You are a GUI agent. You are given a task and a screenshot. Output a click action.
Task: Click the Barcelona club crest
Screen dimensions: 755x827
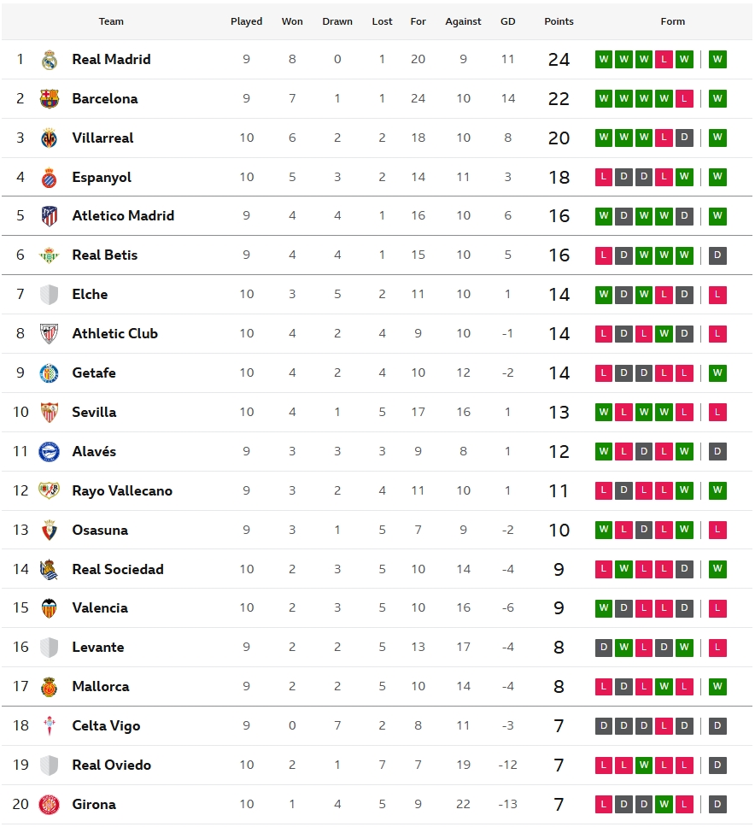[x=50, y=99]
